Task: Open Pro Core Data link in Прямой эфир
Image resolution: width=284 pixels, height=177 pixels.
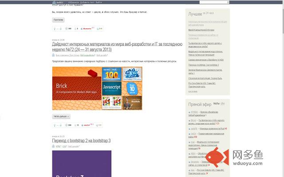Action: (206, 172)
